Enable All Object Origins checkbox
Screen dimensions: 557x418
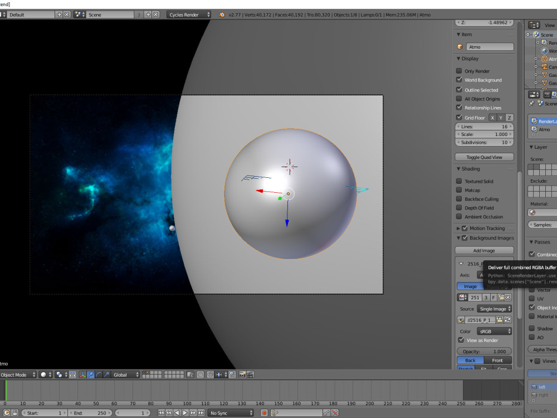(x=459, y=99)
